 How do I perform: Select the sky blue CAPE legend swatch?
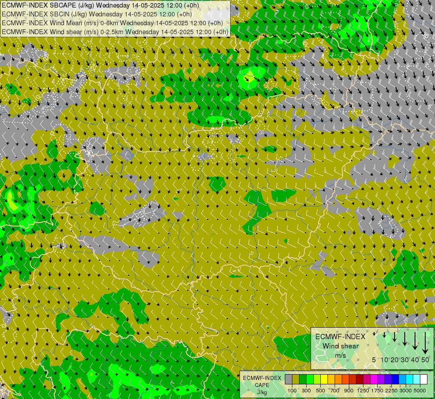tap(403, 379)
